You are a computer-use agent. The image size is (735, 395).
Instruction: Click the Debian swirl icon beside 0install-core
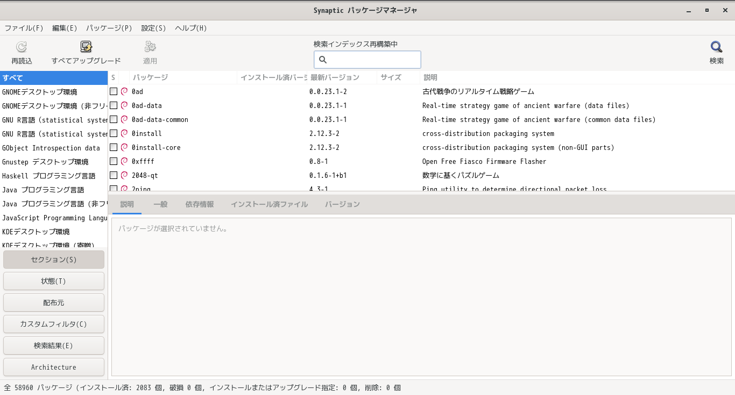tap(124, 147)
